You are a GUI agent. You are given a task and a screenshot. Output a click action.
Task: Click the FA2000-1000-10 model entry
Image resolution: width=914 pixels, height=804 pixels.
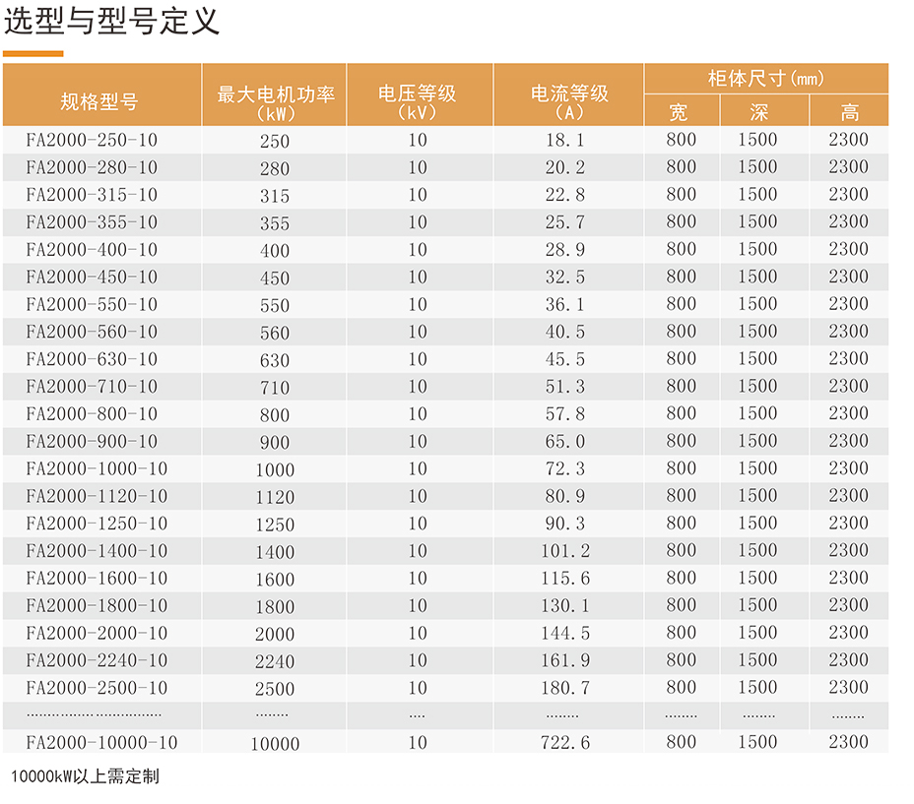click(x=97, y=468)
